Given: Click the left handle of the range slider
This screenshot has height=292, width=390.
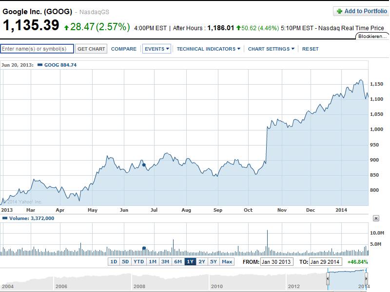Looking at the screenshot, I should pos(328,278).
